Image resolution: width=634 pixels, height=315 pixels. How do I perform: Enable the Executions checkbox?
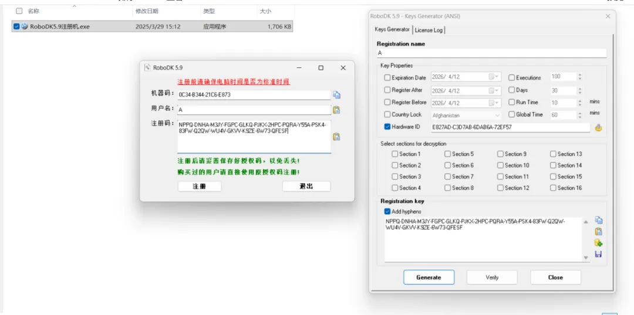click(511, 77)
